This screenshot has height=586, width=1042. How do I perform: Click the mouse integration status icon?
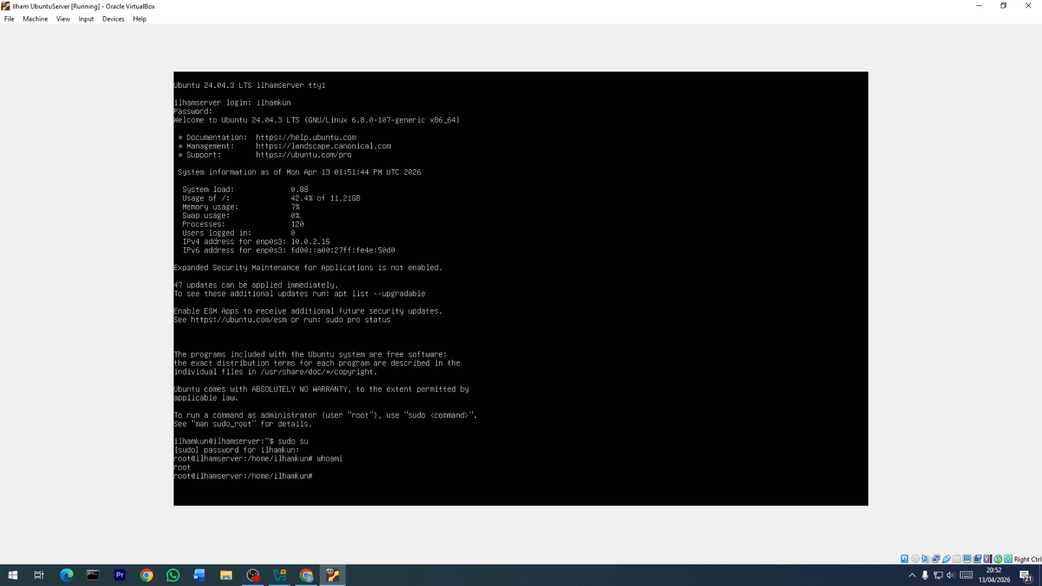tap(998, 559)
